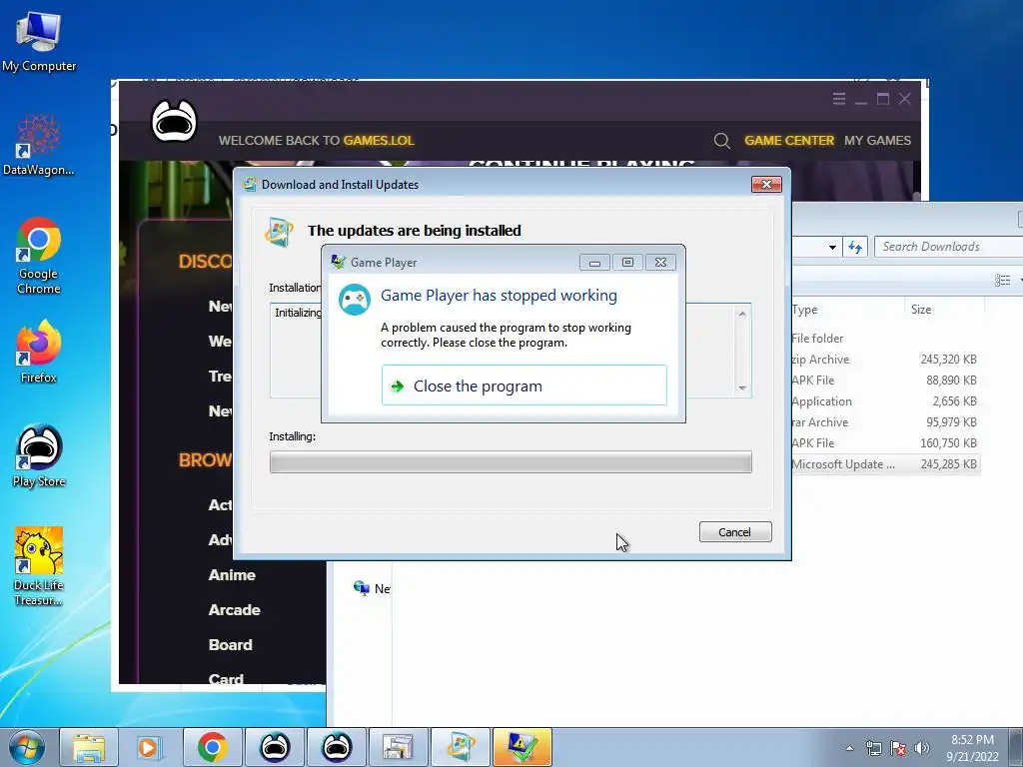
Task: Select Board category in Games.lol sidebar
Action: [231, 645]
